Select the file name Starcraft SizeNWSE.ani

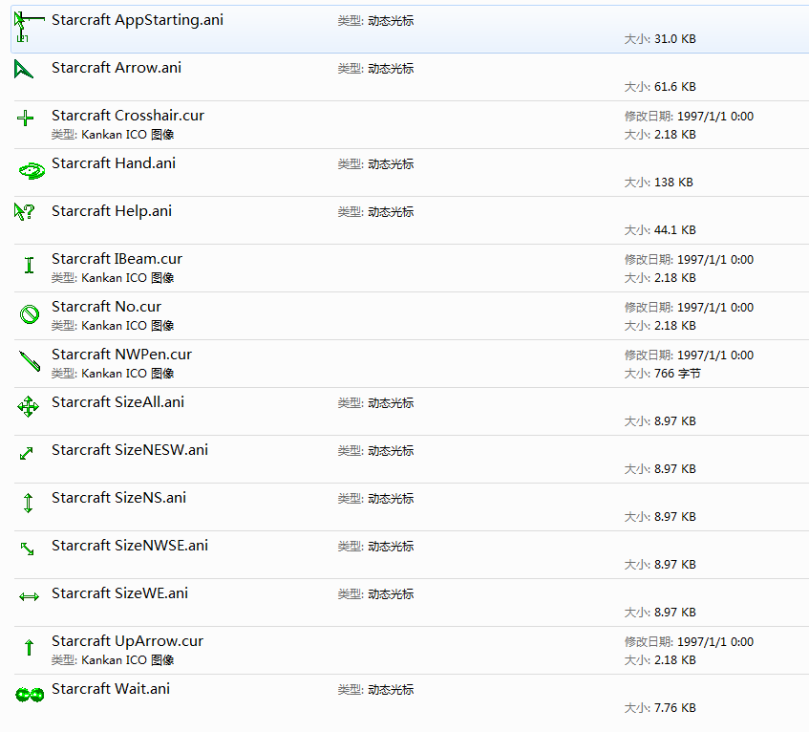[130, 546]
